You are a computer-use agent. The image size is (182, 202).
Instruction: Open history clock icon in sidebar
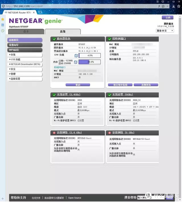point(3,31)
